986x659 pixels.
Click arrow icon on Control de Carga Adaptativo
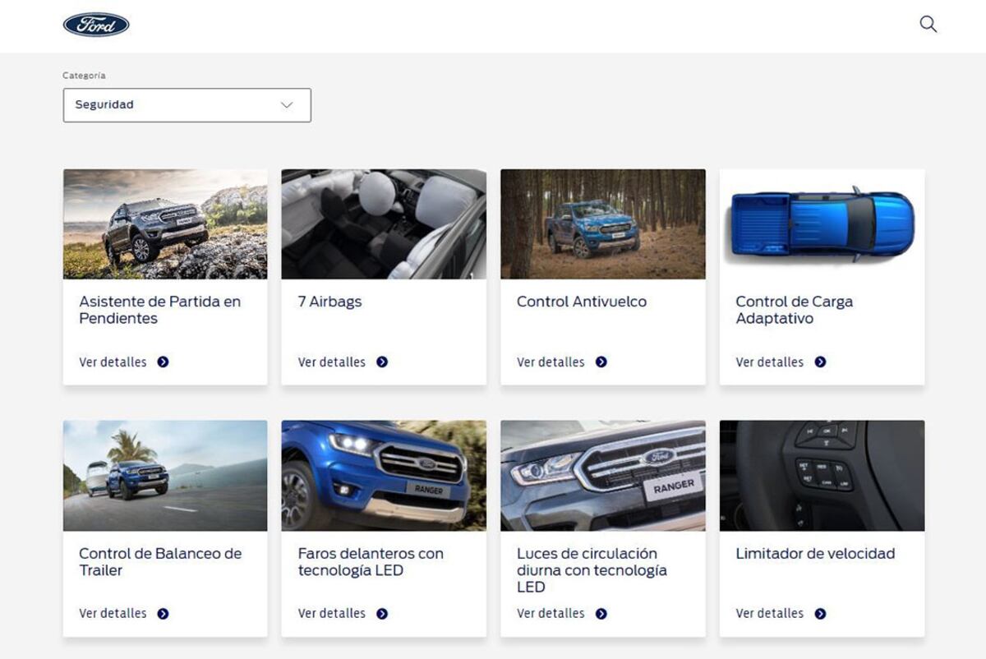pyautogui.click(x=820, y=362)
